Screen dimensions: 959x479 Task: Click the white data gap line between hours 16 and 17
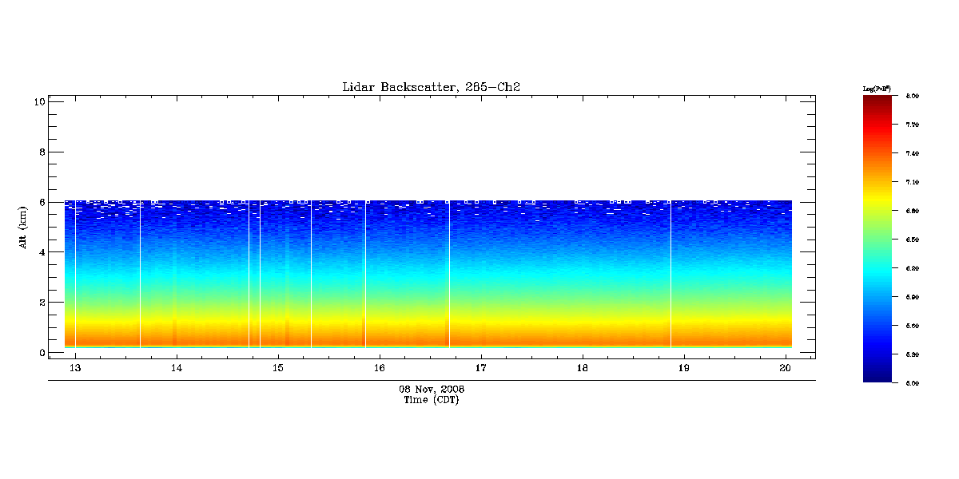click(449, 274)
